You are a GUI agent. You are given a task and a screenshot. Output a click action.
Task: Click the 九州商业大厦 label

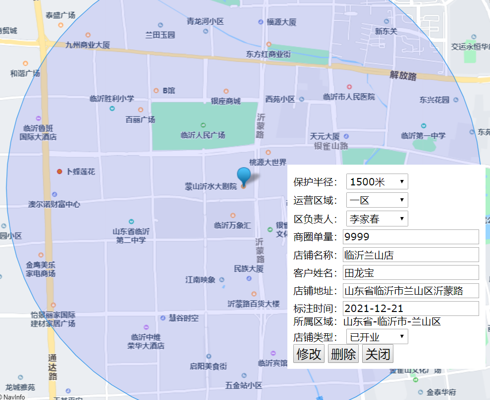(x=88, y=45)
